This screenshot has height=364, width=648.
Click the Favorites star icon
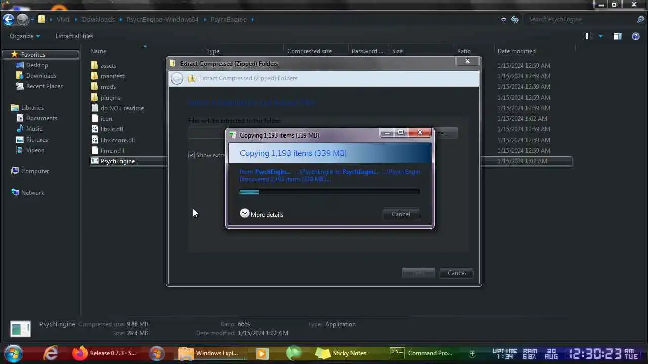point(14,54)
